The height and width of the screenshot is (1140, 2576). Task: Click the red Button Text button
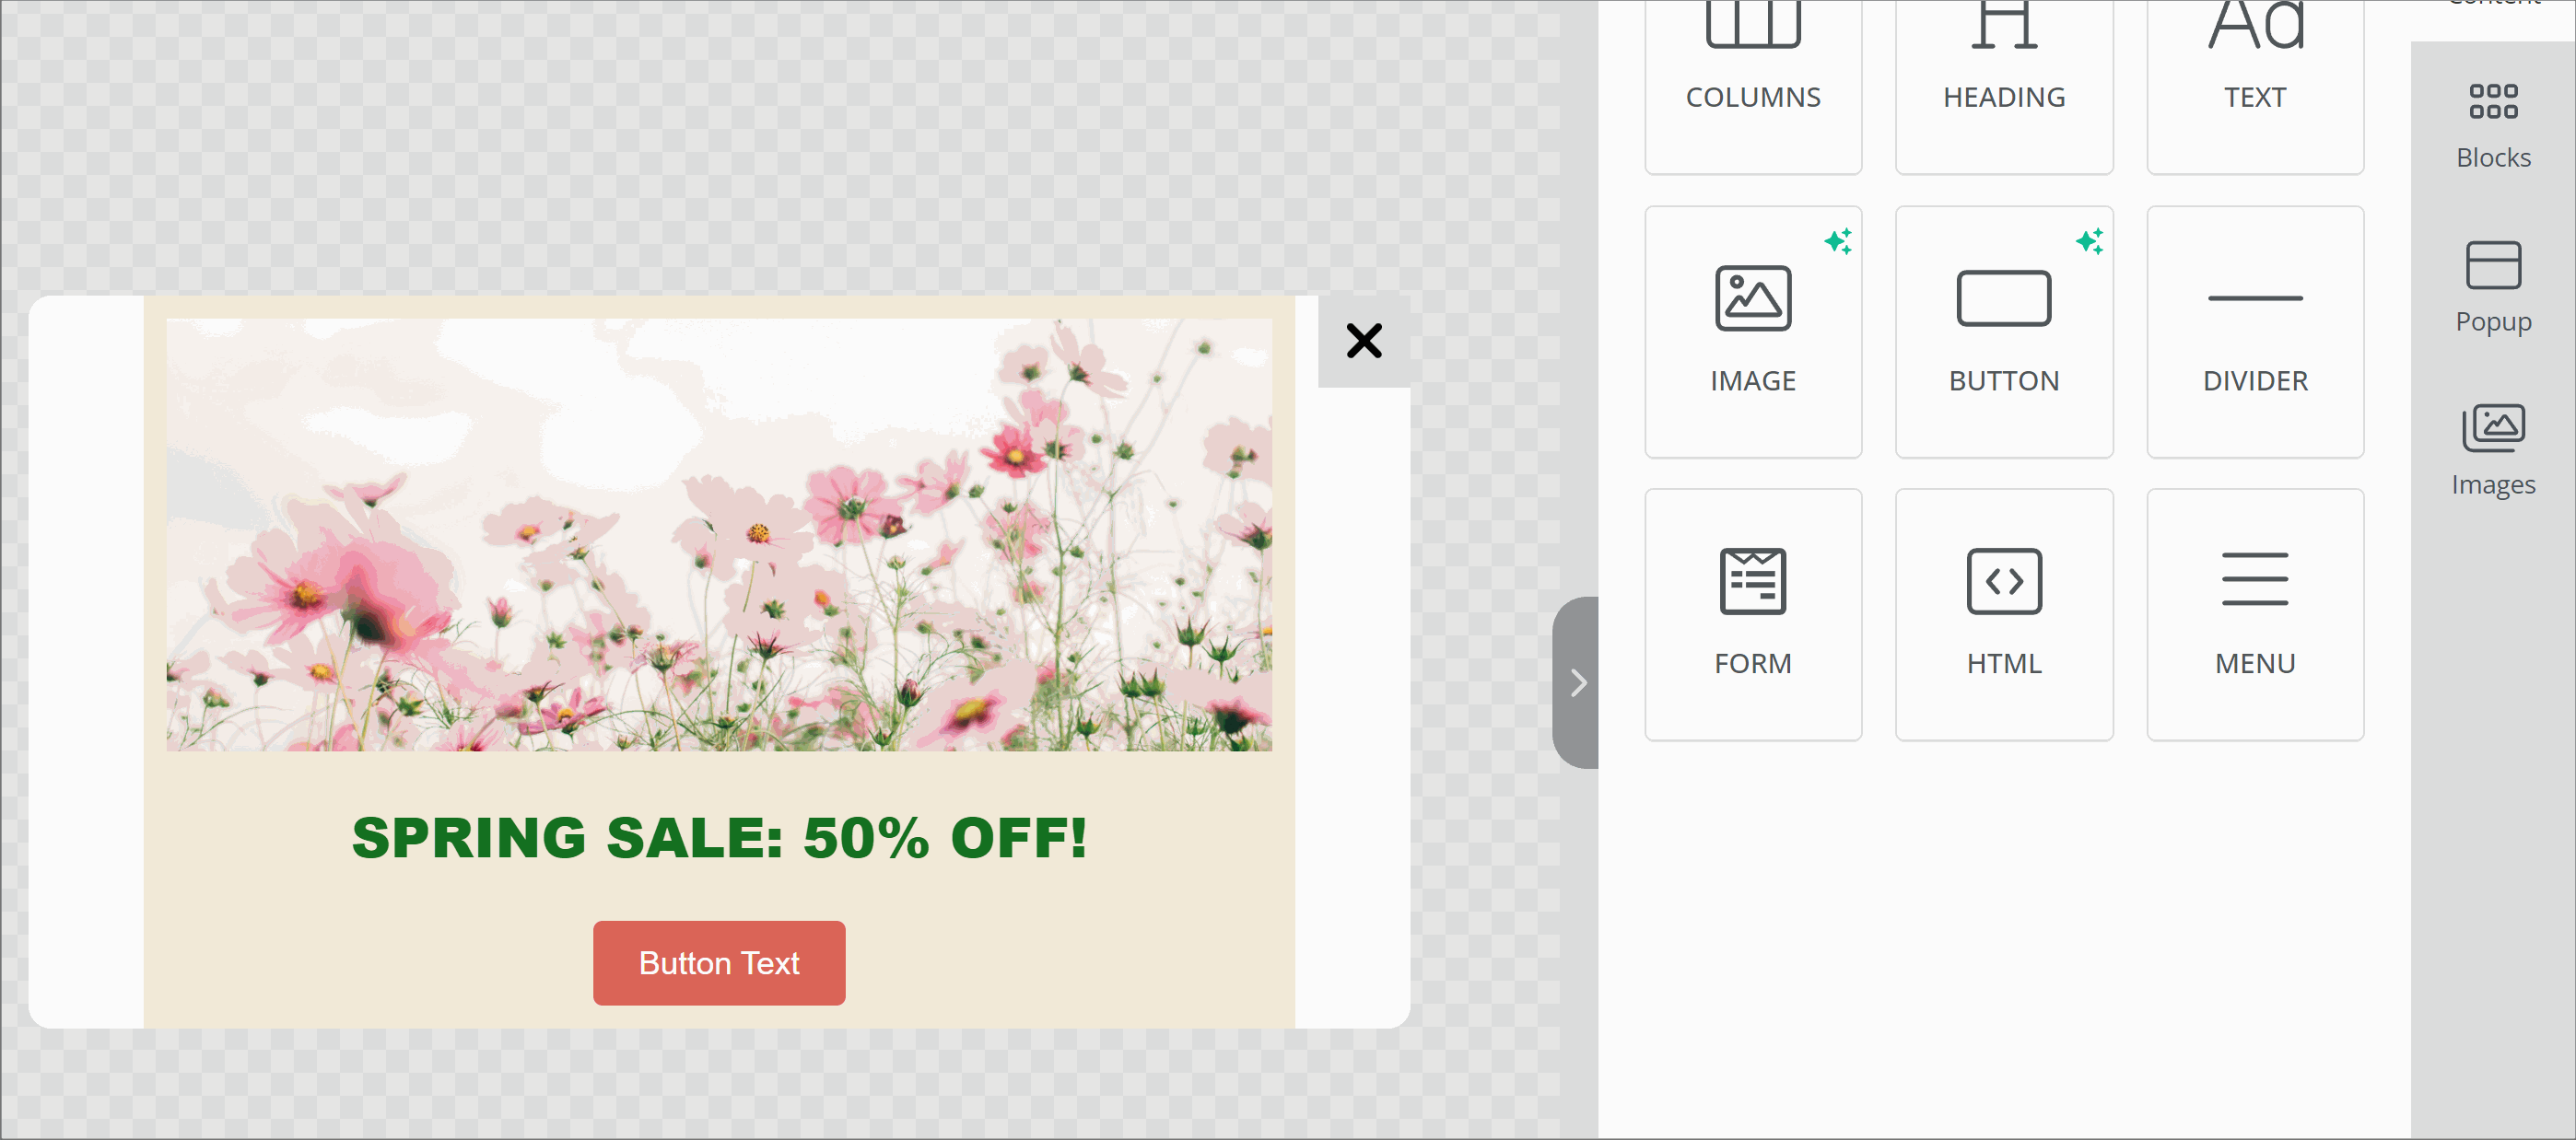coord(718,962)
